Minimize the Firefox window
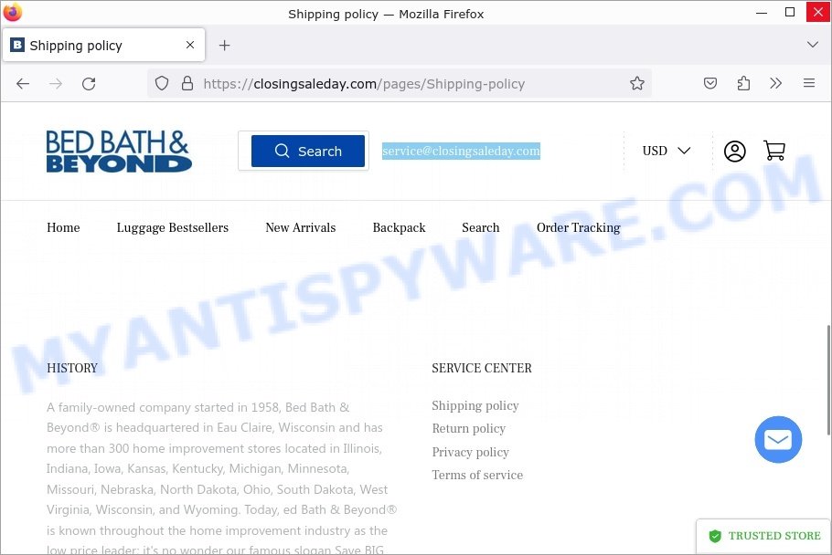 pyautogui.click(x=762, y=12)
